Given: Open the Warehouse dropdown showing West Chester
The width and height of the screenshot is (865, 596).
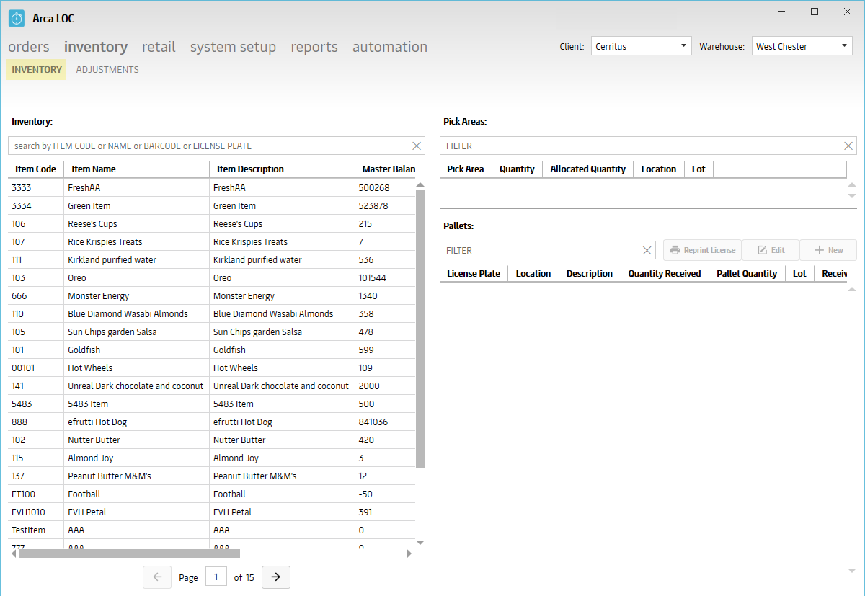Looking at the screenshot, I should click(802, 46).
